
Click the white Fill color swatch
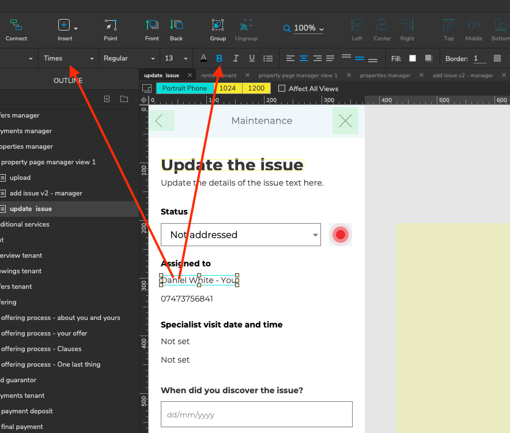point(413,58)
